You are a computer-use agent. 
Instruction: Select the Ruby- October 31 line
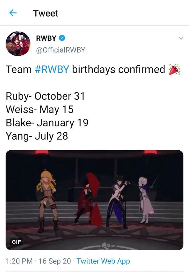coord(45,96)
